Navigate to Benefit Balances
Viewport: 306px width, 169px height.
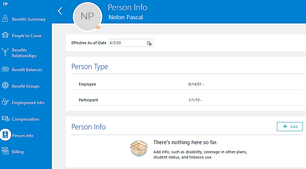(x=27, y=70)
